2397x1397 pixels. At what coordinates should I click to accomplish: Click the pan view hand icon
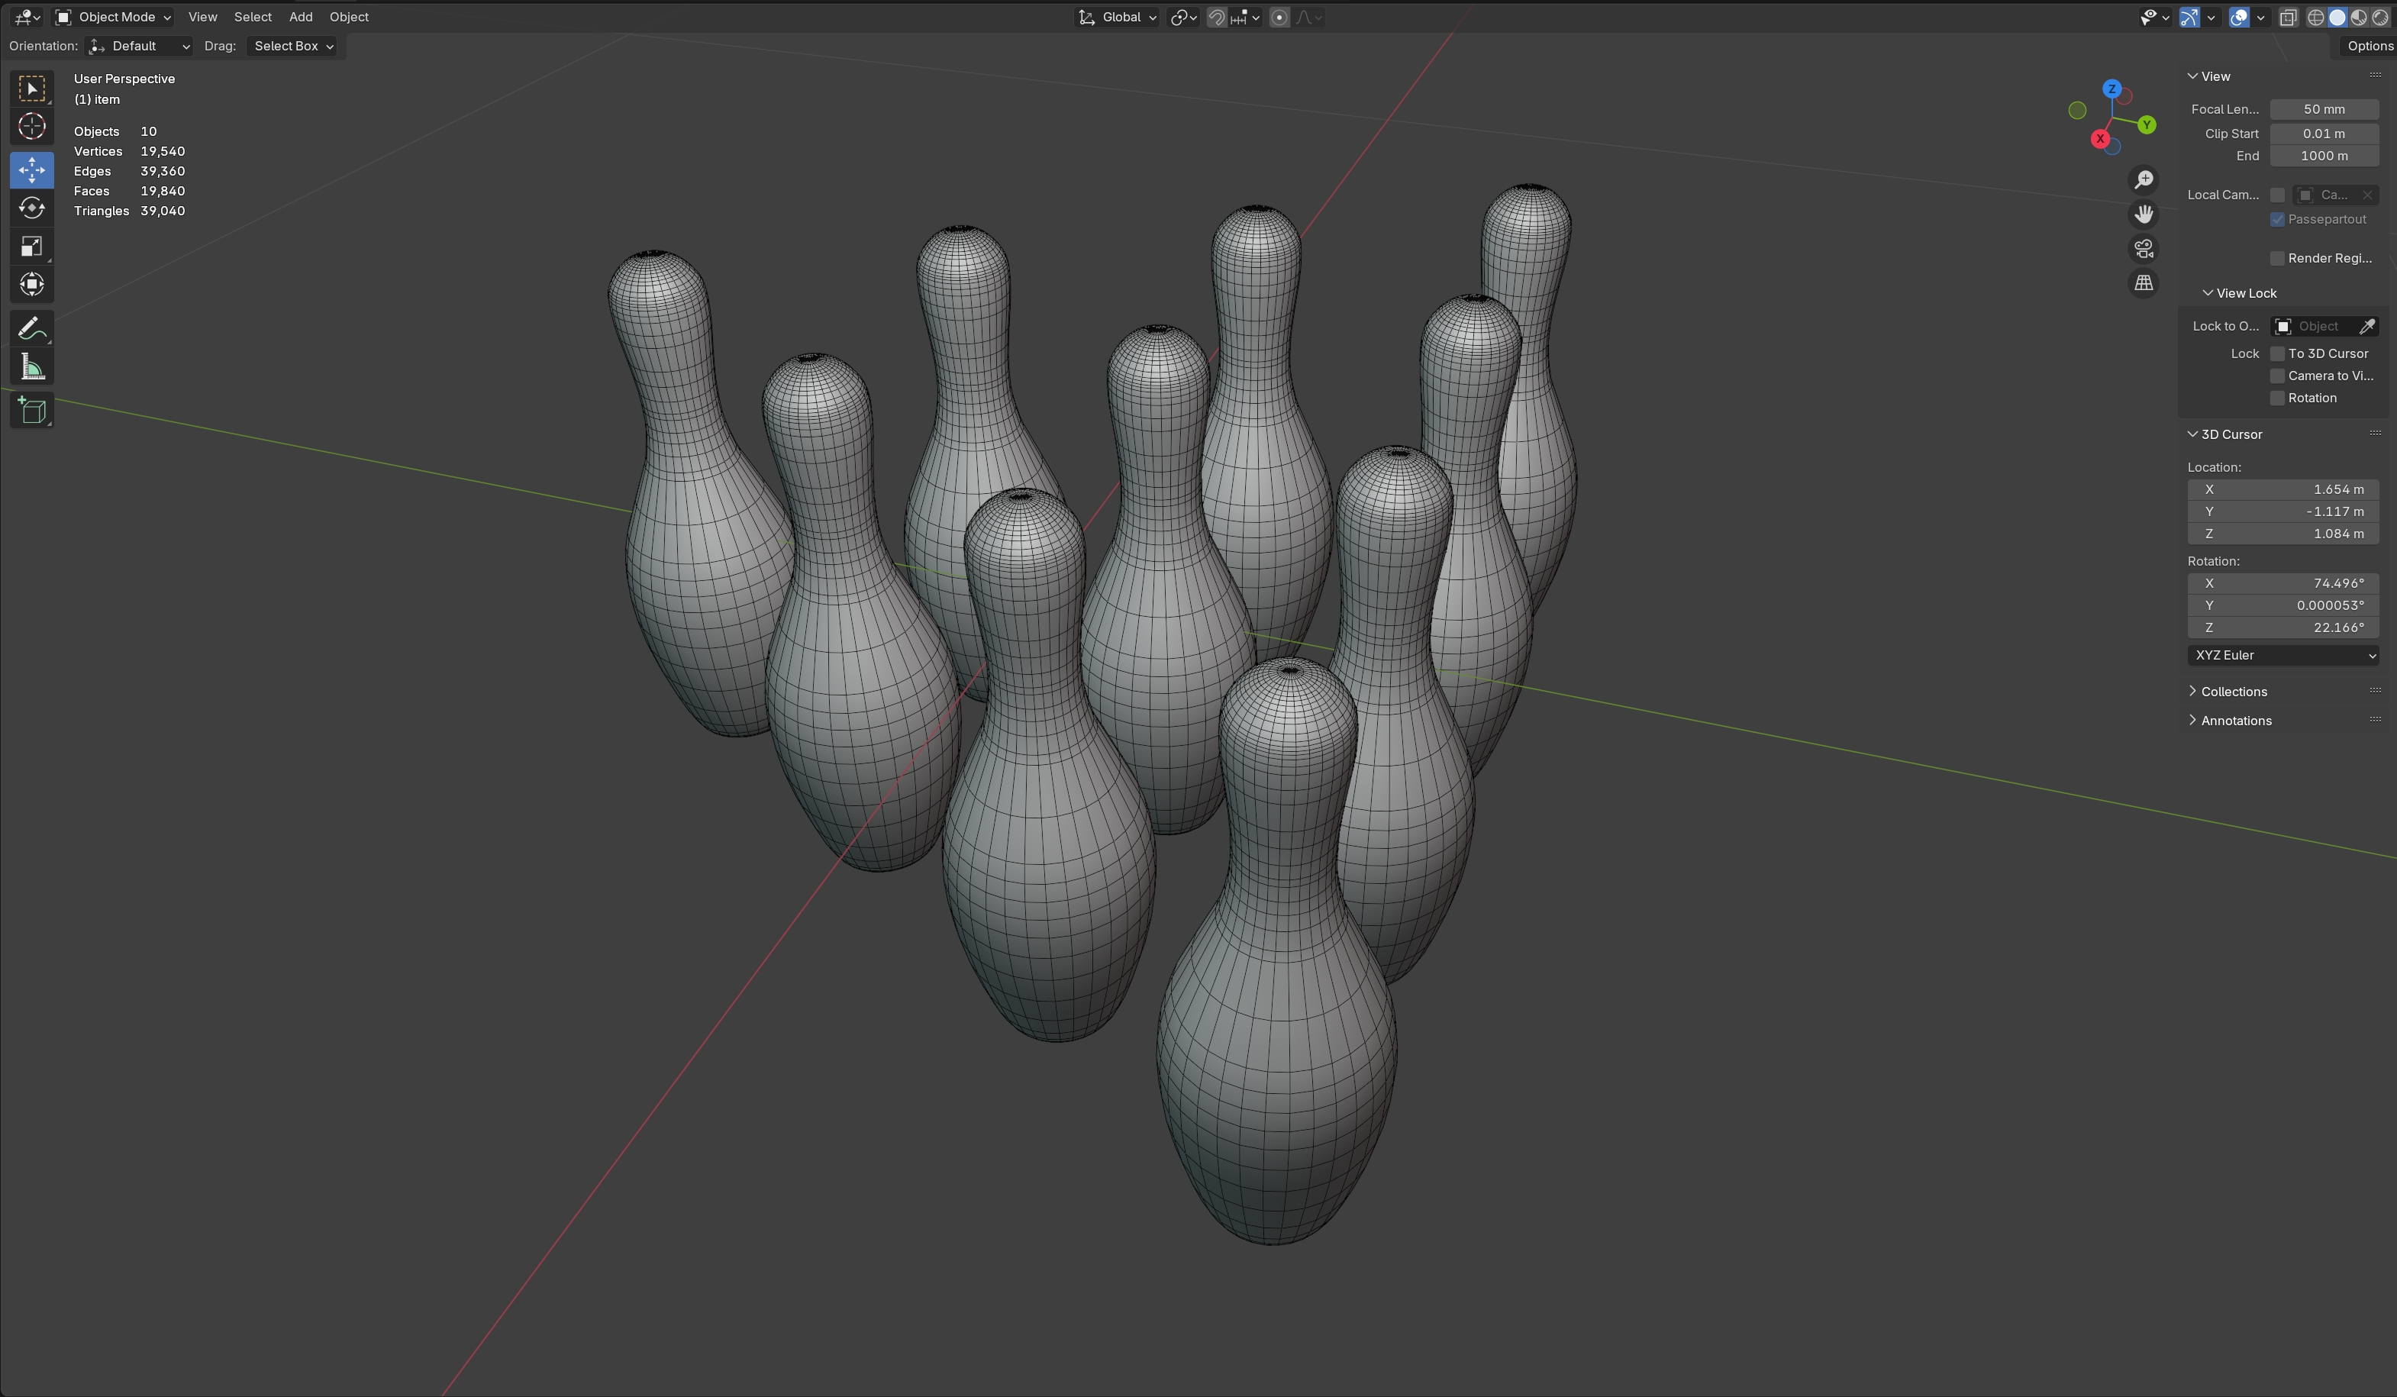[2143, 215]
